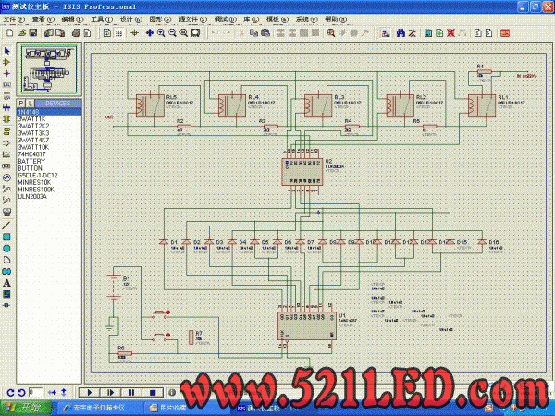Click the save design toolbar icon
Viewport: 555px width, 416px height.
click(35, 32)
